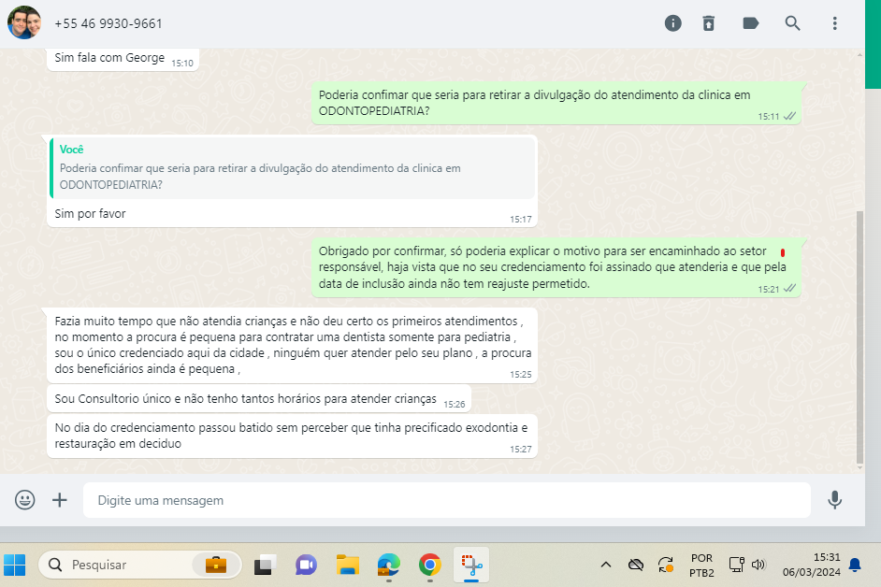Record a voice message with the microphone
Image resolution: width=881 pixels, height=587 pixels.
[835, 500]
